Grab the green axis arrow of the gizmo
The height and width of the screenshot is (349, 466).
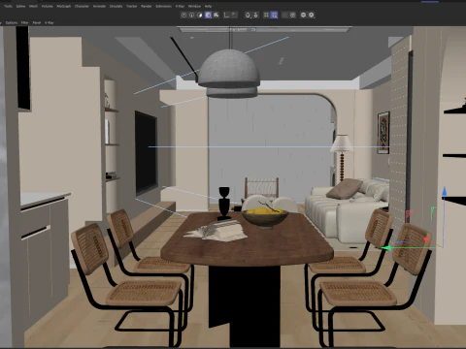tap(386, 248)
